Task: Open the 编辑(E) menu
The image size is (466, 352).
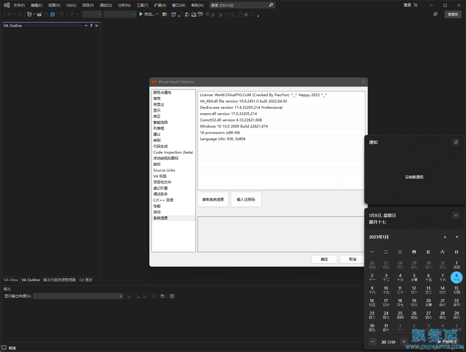Action: point(36,5)
